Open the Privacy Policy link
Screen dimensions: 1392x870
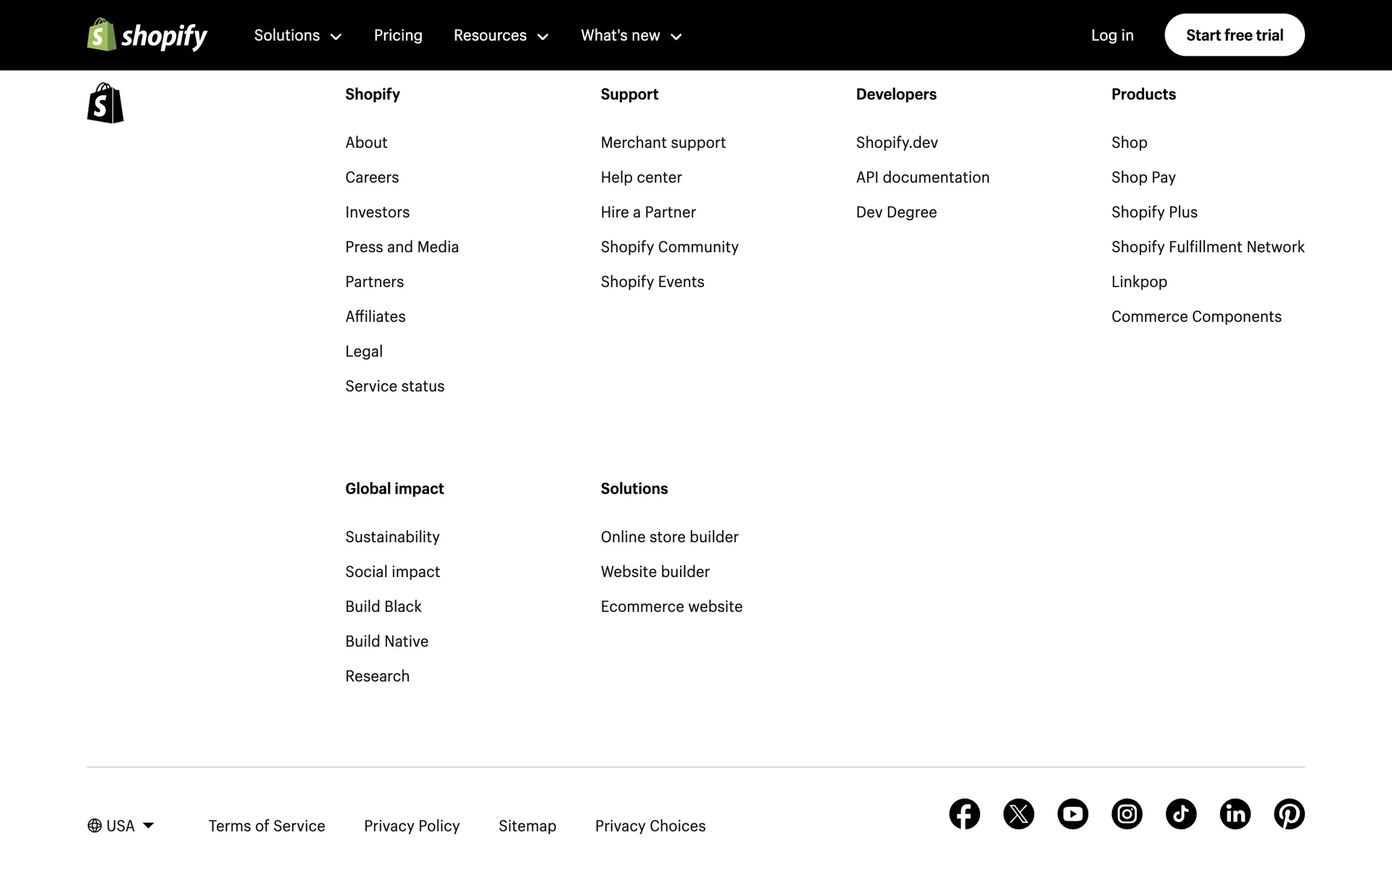click(412, 826)
